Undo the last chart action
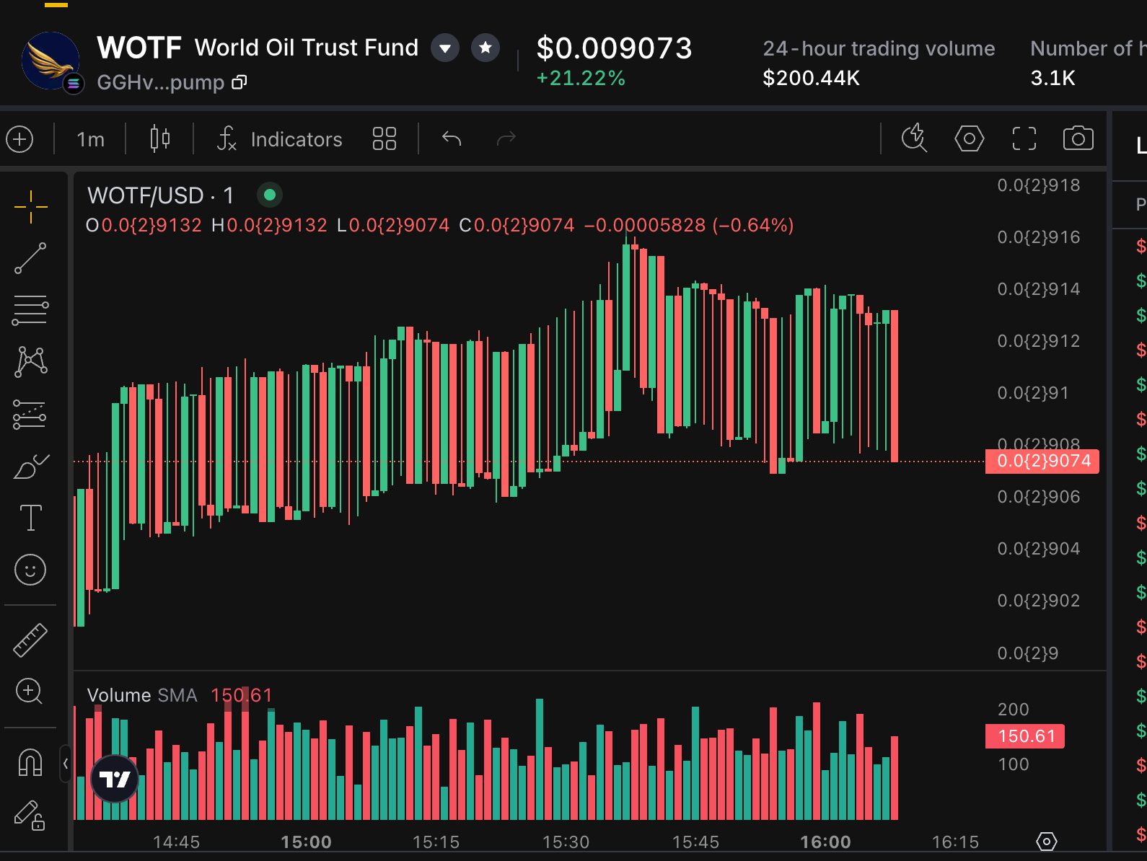 point(452,138)
